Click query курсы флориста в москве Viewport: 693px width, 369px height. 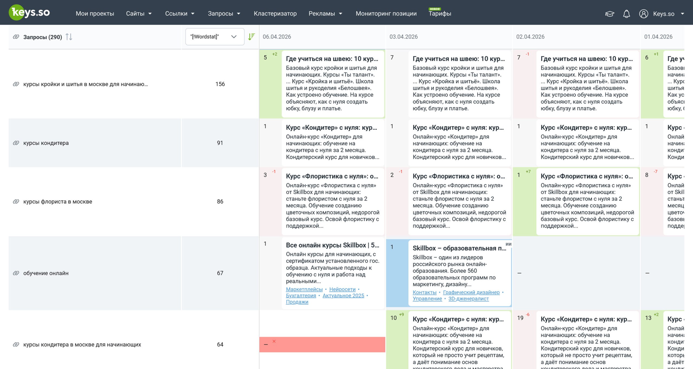click(58, 201)
